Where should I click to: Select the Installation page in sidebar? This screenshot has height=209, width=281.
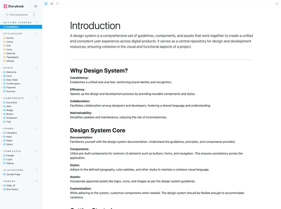(12, 27)
